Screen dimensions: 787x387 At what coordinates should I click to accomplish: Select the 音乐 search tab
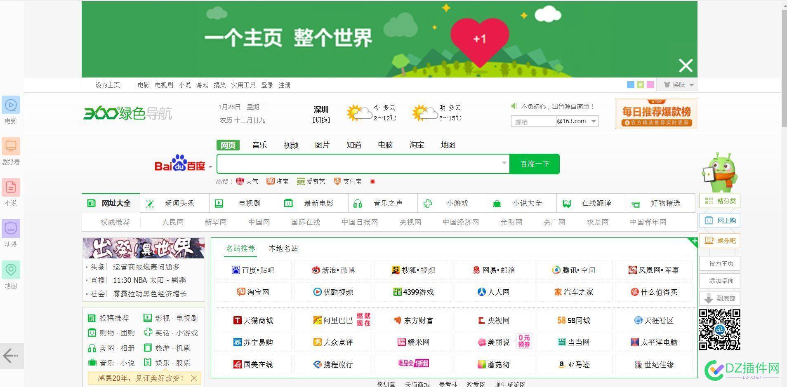coord(259,145)
